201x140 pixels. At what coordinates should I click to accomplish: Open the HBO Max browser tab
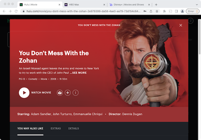click(x=84, y=5)
